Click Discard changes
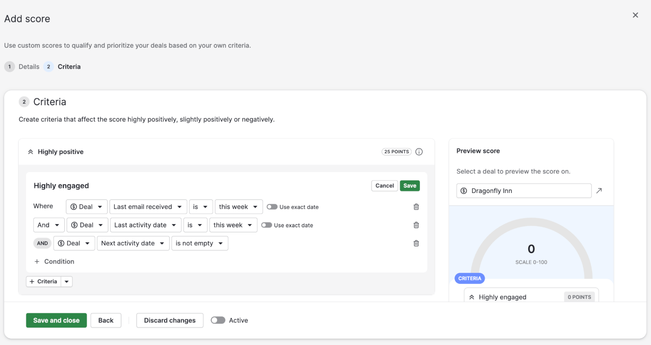The height and width of the screenshot is (345, 651). pyautogui.click(x=169, y=320)
